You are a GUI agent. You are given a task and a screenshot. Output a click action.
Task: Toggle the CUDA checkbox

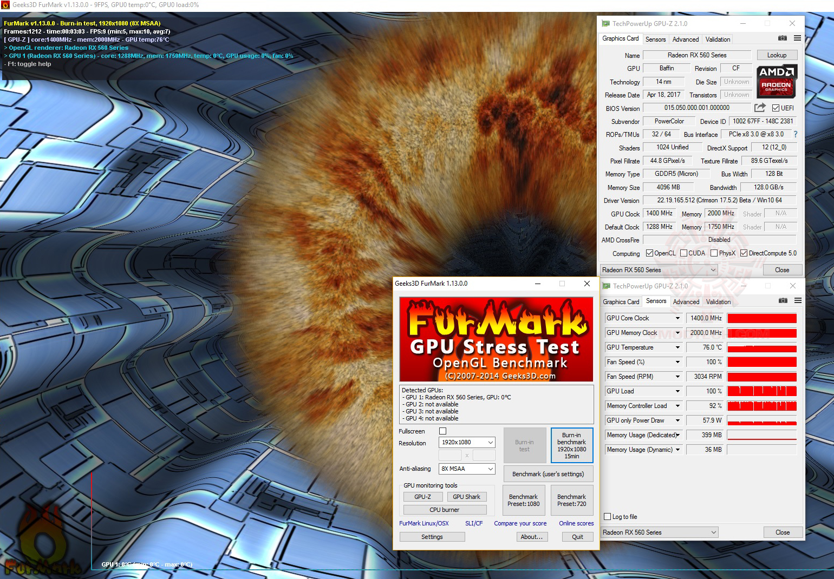[x=684, y=253]
